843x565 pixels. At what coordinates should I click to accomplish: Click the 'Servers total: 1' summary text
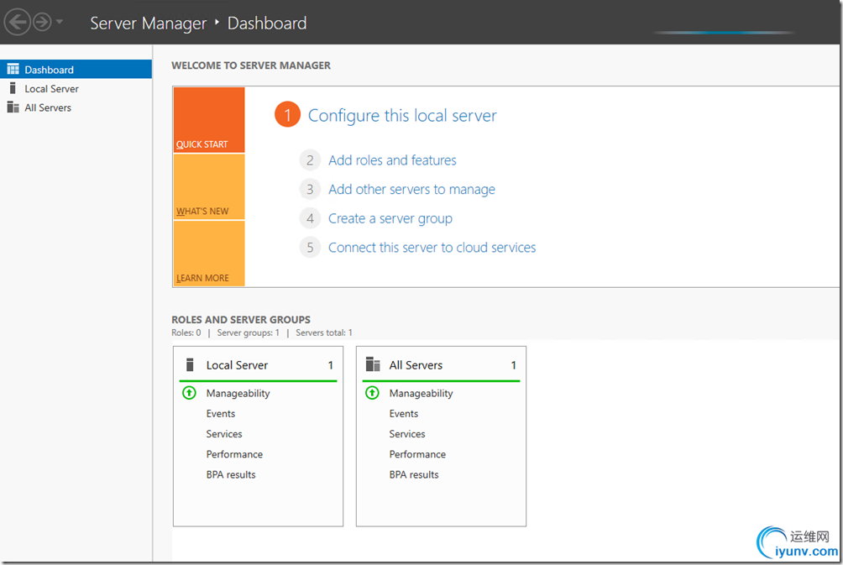point(323,332)
